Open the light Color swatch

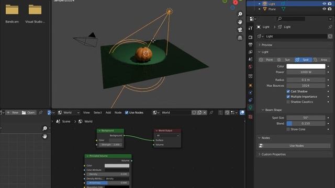(x=306, y=66)
